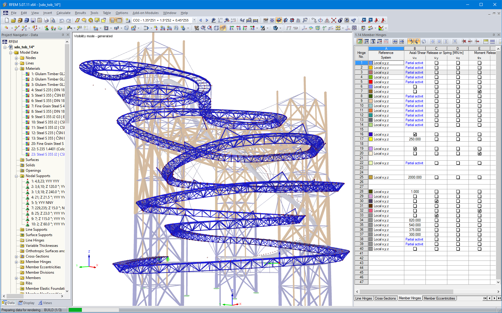Uncheck uy checkbox for hinge 30

tap(436, 201)
